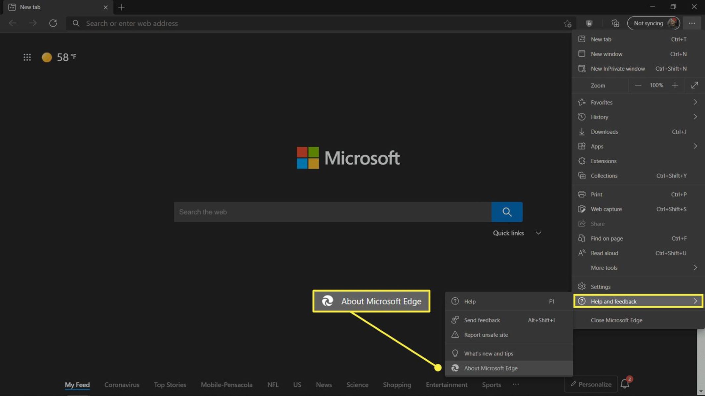
Task: Click About Microsoft Edge option
Action: [490, 368]
